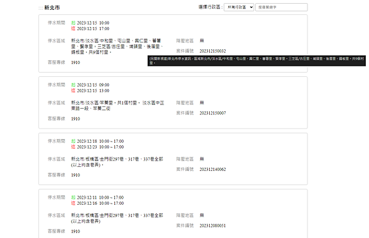The width and height of the screenshot is (369, 238).
Task: Click 停水期間 label beside 2023/12/15 09:00
Action: [56, 85]
